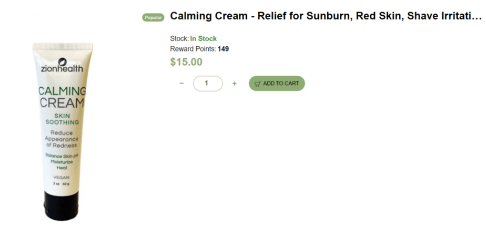
Task: Click the Reward Points value 149
Action: [223, 49]
